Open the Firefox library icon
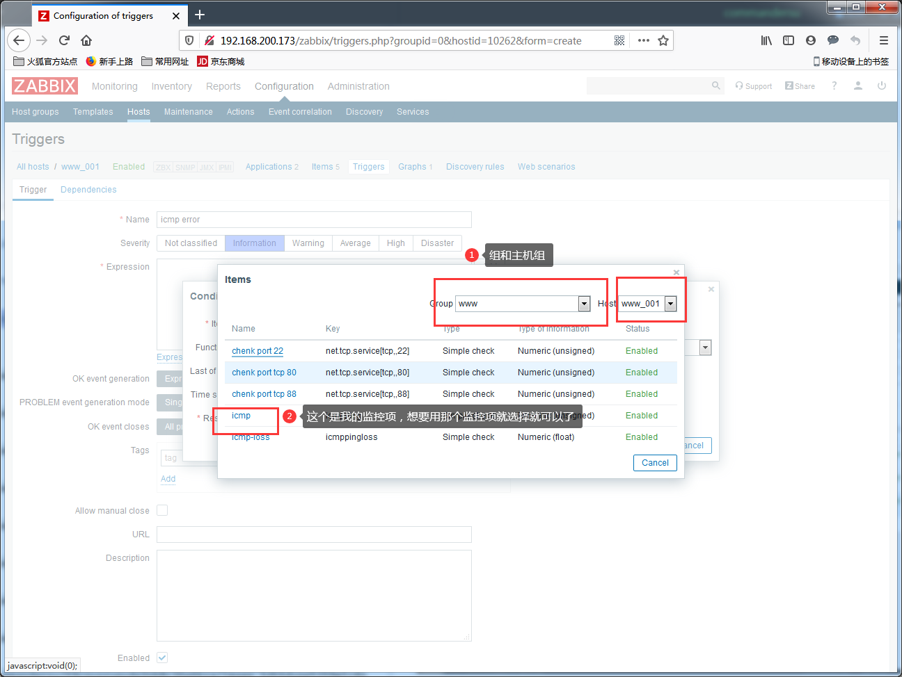Screen dimensions: 902x677 [766, 40]
